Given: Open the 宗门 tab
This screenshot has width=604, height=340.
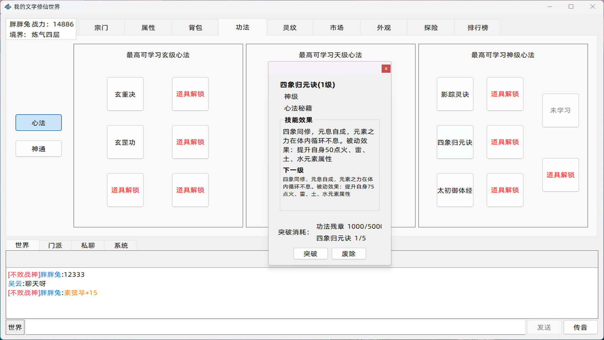Looking at the screenshot, I should pos(101,27).
